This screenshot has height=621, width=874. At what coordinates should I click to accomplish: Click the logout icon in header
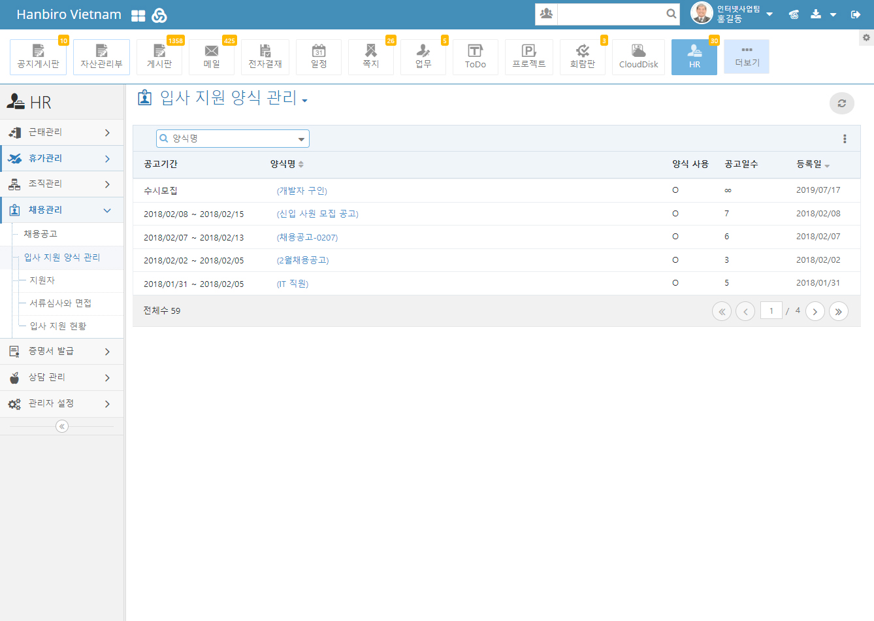[856, 14]
